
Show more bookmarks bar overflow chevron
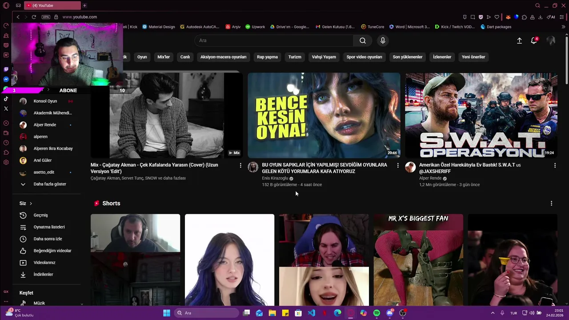click(563, 27)
